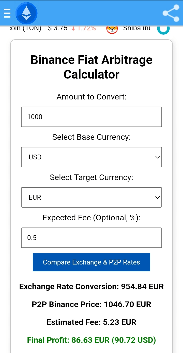
Task: Open the hamburger menu
Action: pyautogui.click(x=7, y=13)
